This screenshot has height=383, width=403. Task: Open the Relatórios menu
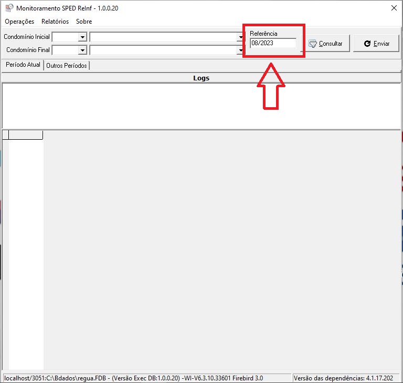coord(55,22)
